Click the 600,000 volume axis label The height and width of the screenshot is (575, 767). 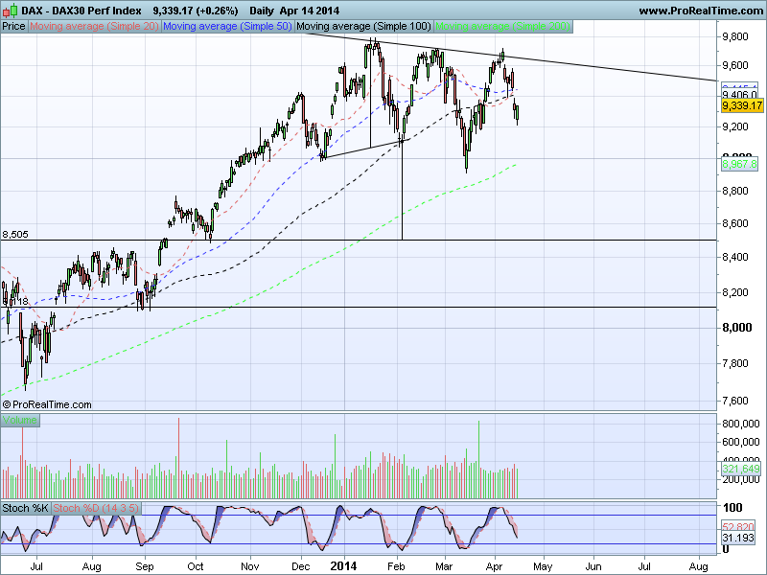coord(741,442)
